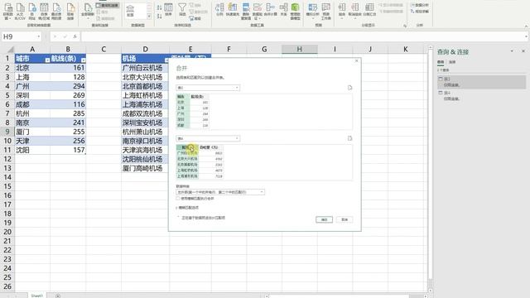Toggle Queries & Connections ribbon button
The width and height of the screenshot is (530, 298).
107,6
